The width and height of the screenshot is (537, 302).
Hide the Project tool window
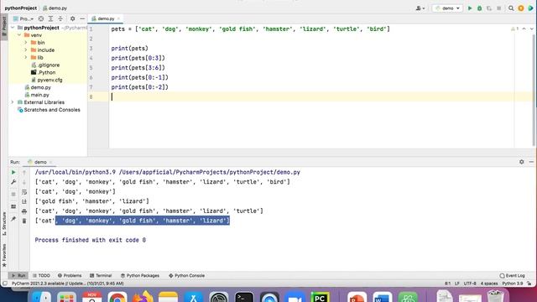coord(82,18)
